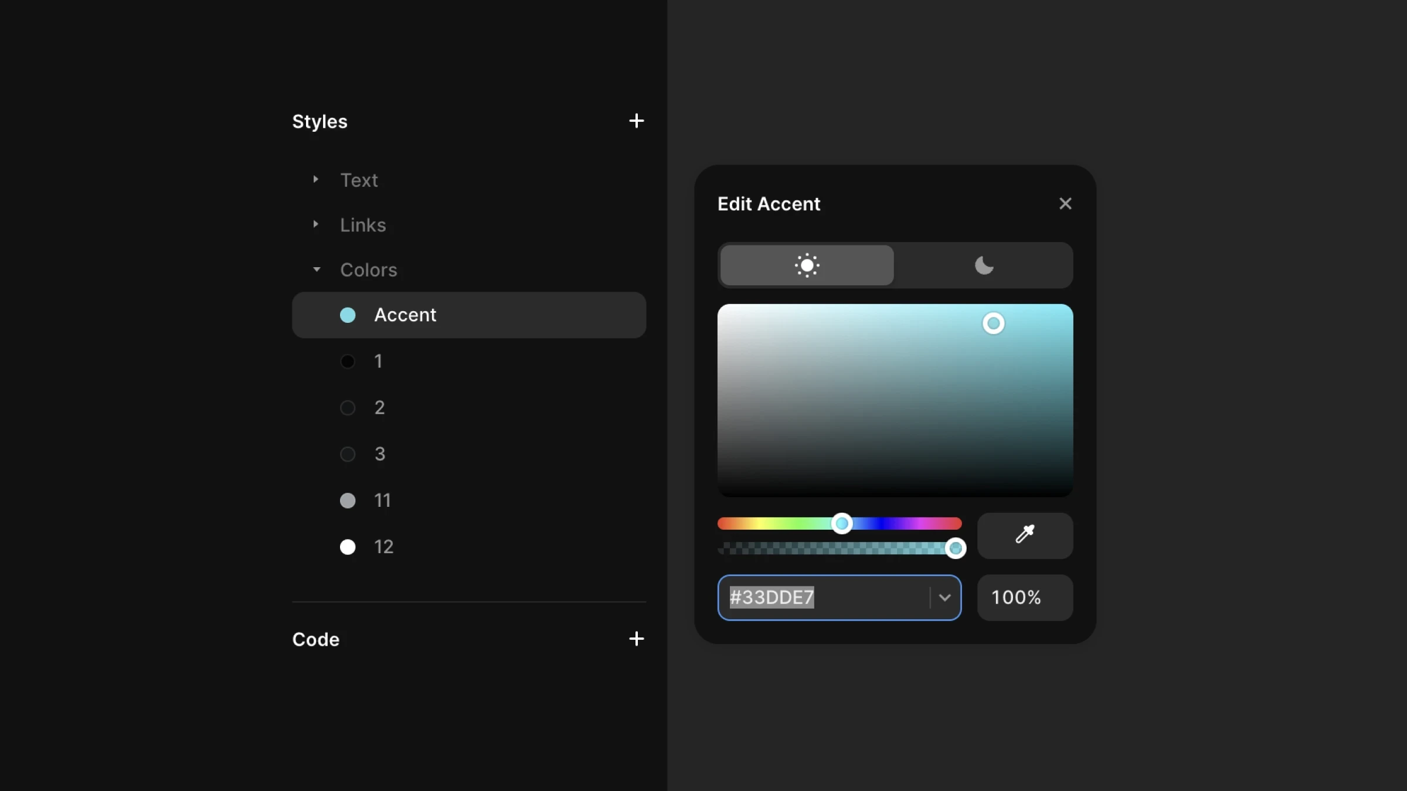
Task: Click the 100% opacity field
Action: click(1024, 598)
